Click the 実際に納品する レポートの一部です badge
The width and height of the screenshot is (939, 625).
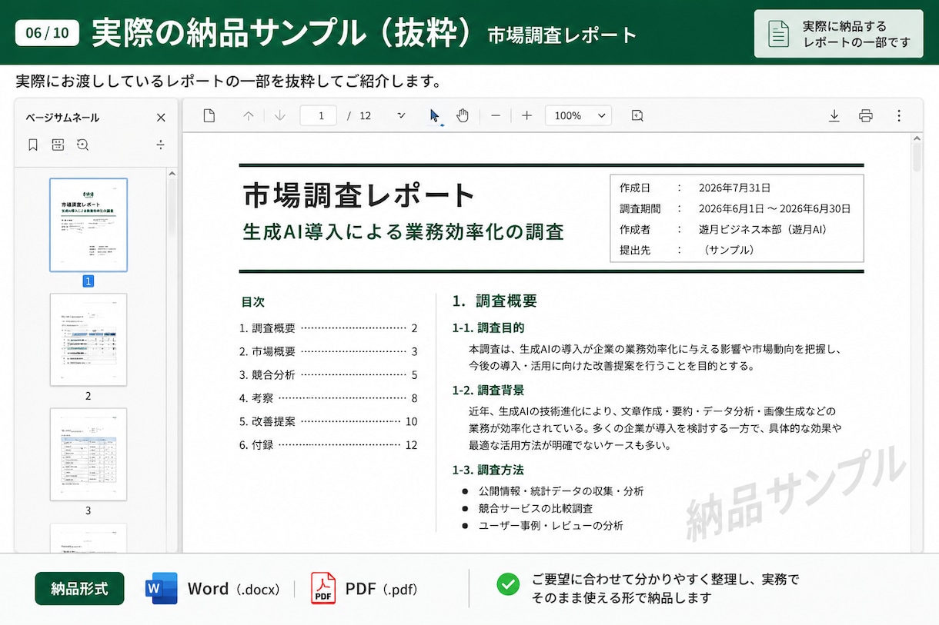coord(838,35)
